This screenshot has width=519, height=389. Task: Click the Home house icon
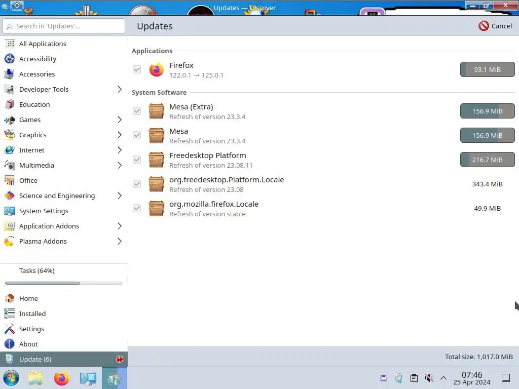click(10, 298)
